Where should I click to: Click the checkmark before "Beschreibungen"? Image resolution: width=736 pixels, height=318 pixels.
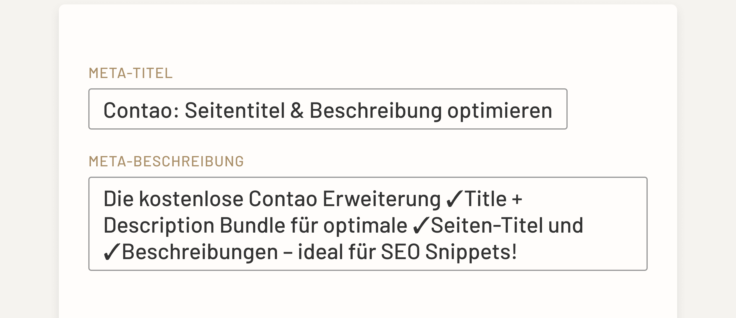tap(112, 252)
